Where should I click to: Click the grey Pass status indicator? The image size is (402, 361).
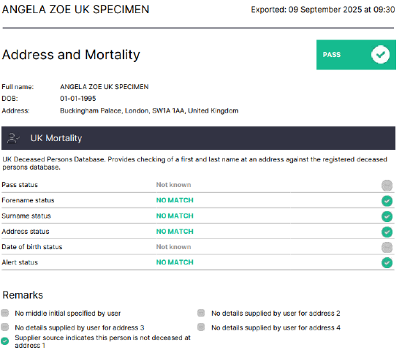(x=387, y=185)
